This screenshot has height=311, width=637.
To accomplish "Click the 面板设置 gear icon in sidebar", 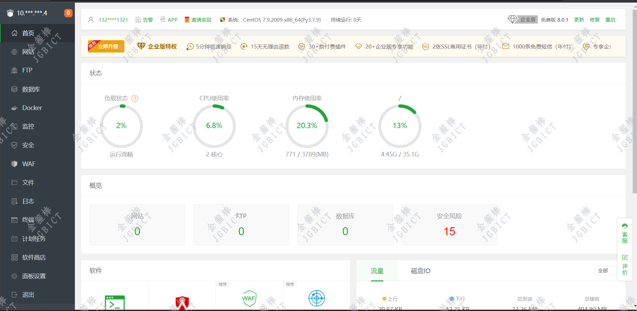I will pos(14,276).
